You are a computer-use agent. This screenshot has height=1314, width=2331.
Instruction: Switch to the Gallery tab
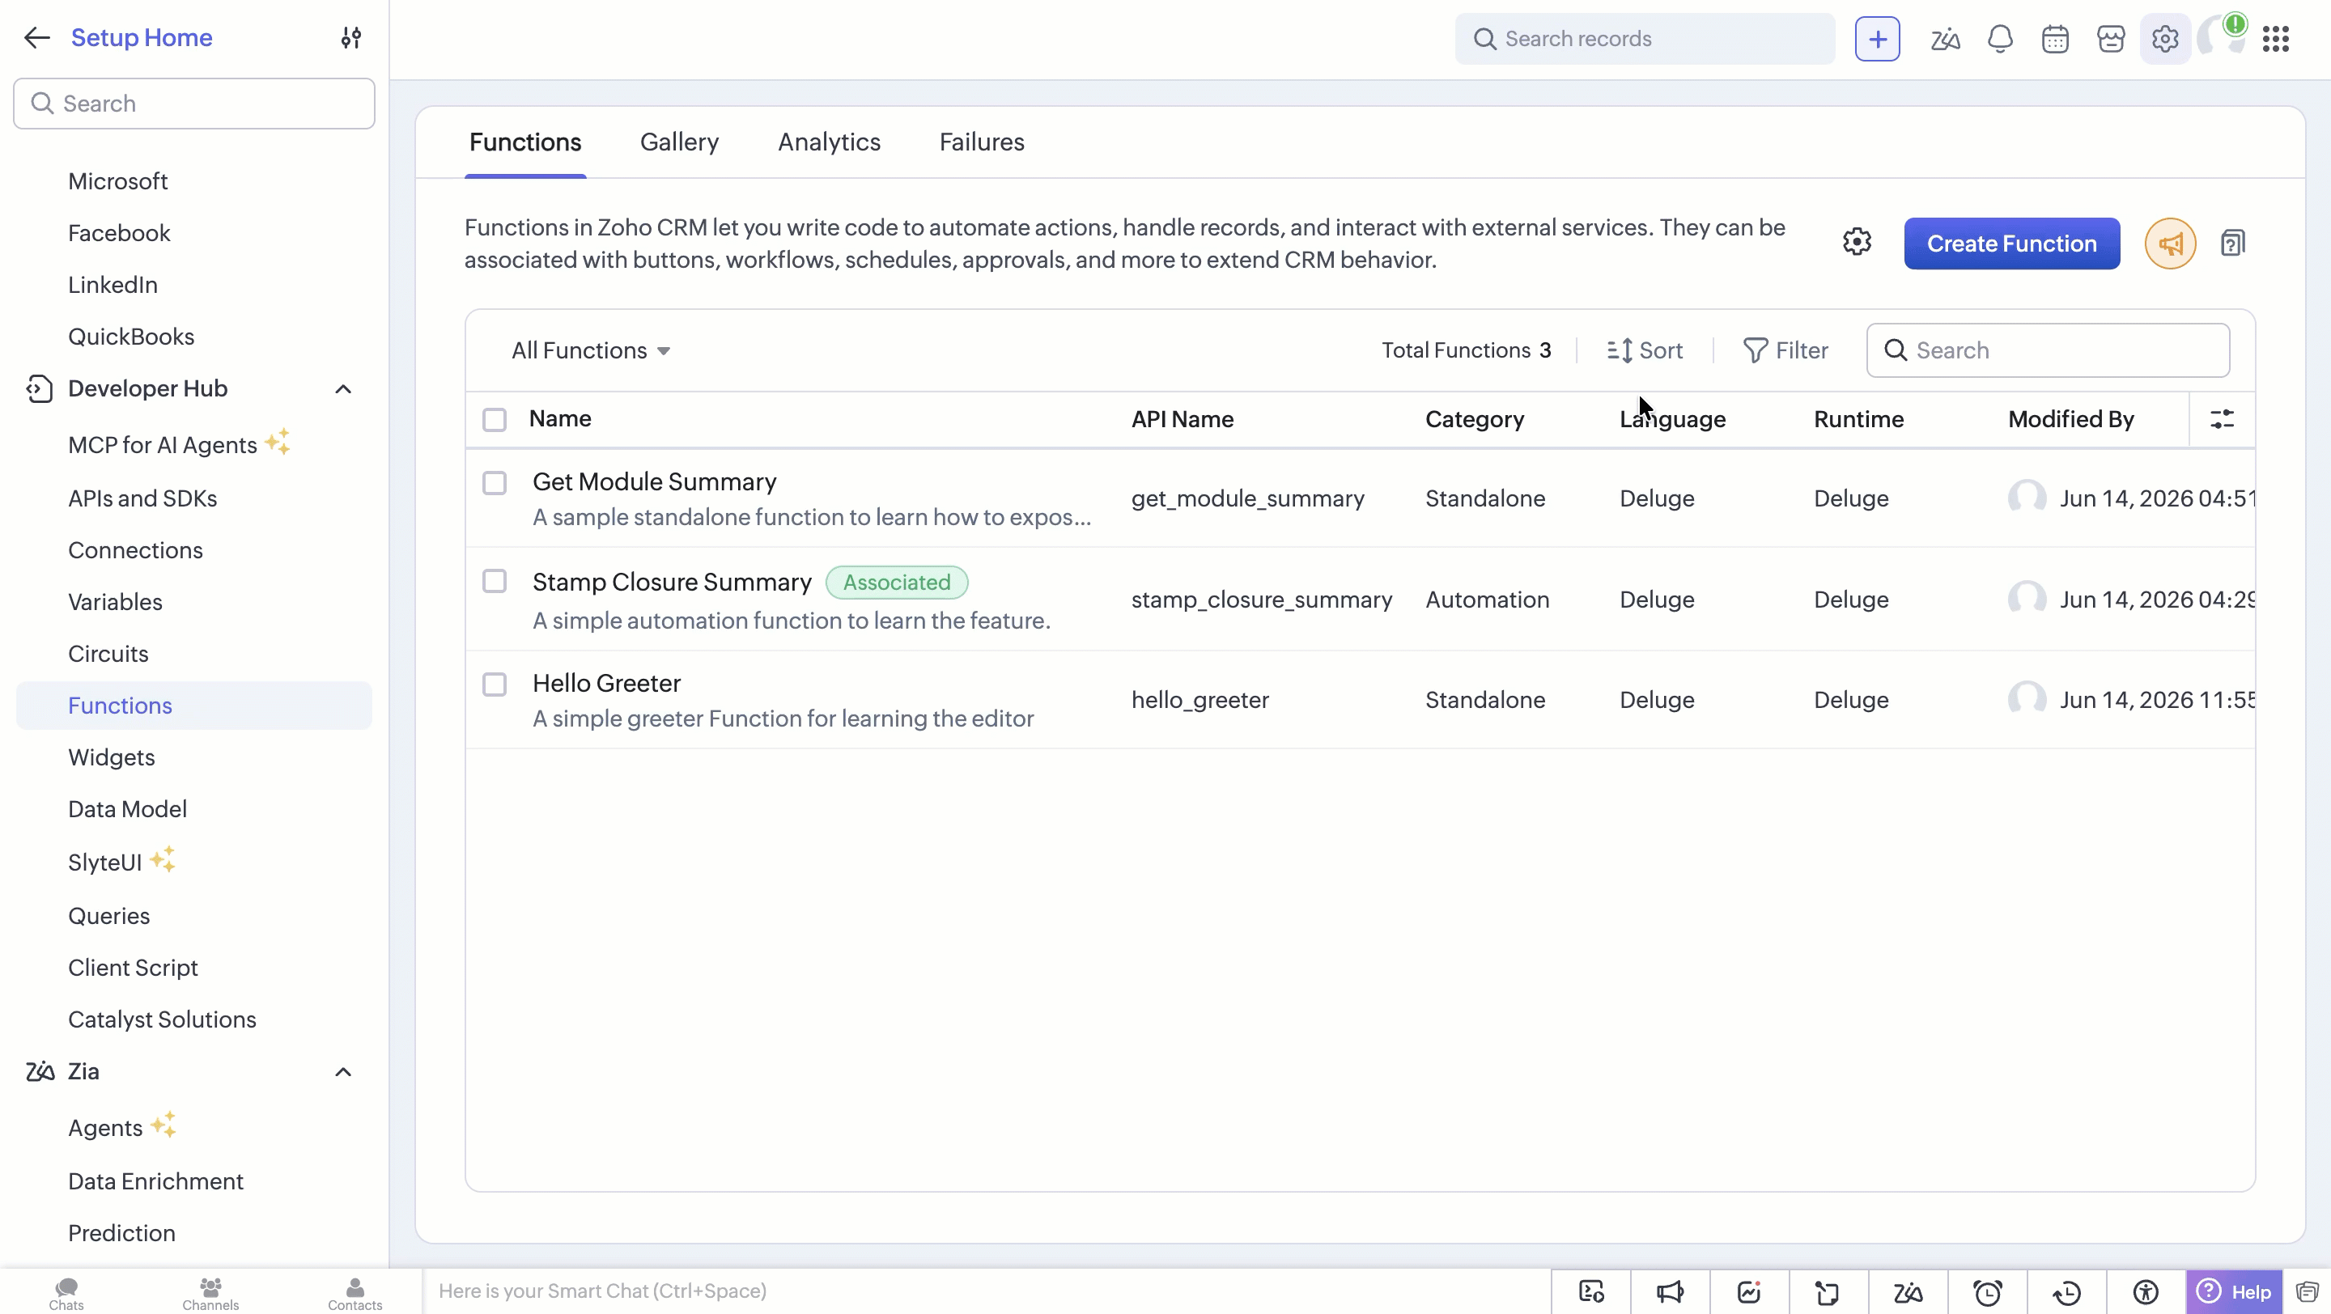[x=680, y=142]
